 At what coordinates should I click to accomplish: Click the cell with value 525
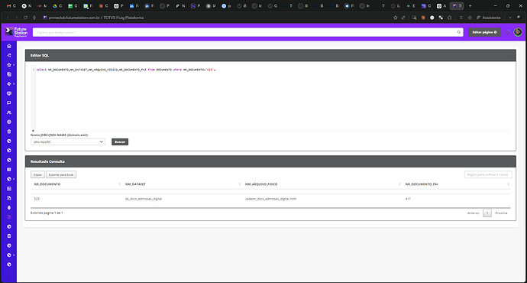point(37,199)
